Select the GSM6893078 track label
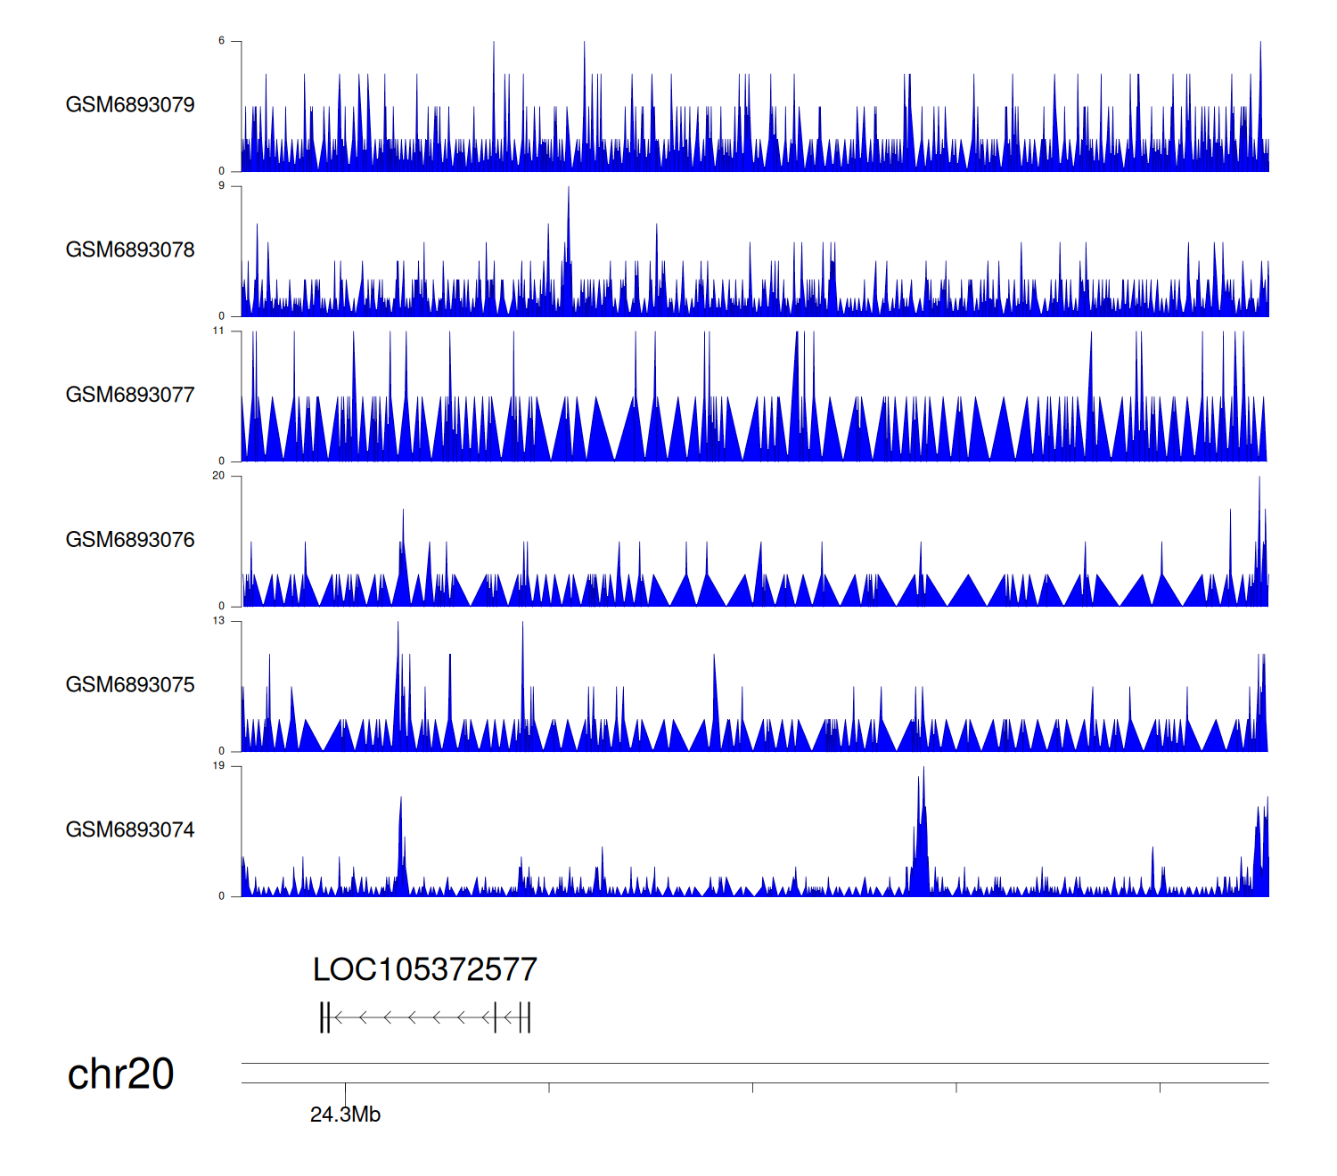The image size is (1337, 1176). pos(130,250)
